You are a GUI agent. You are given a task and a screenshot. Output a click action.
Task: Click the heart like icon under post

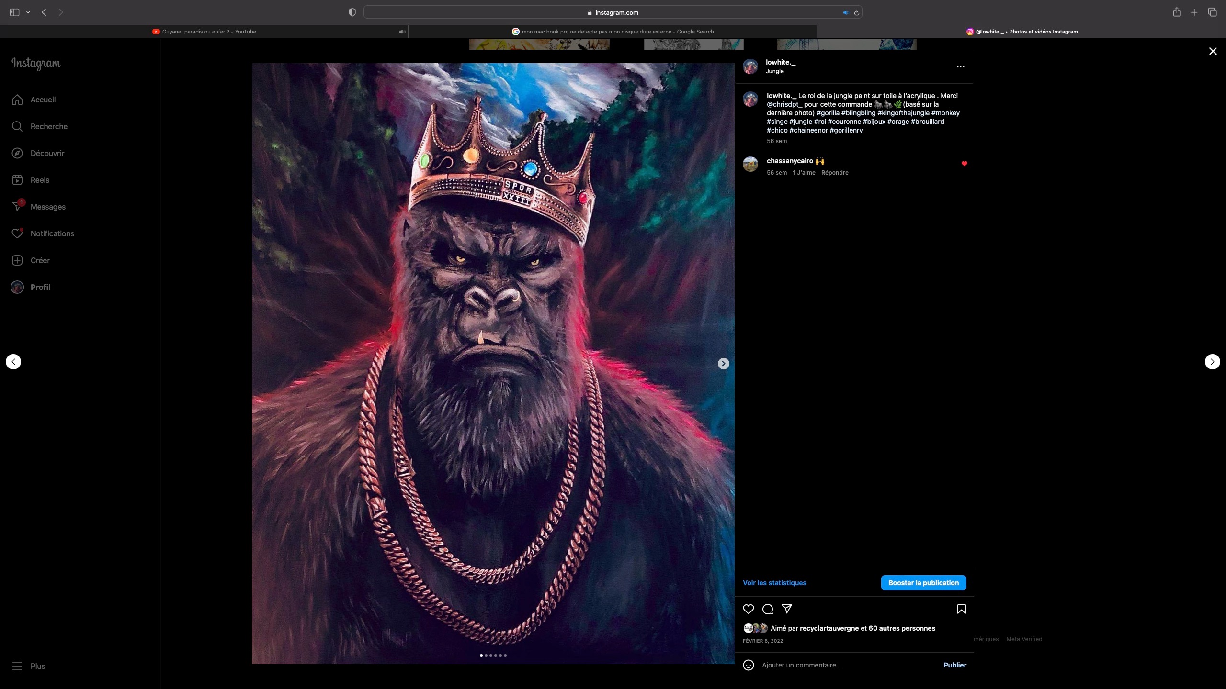pos(748,609)
